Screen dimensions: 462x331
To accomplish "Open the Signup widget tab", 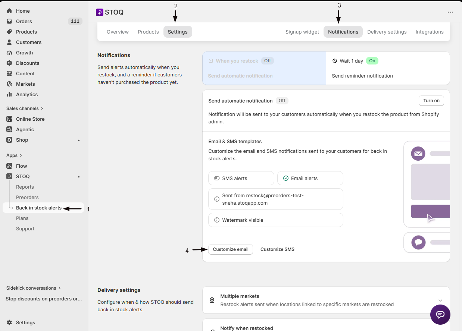I will point(302,32).
